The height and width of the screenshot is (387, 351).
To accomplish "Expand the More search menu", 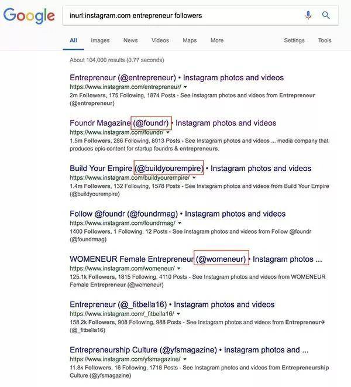I will 217,40.
